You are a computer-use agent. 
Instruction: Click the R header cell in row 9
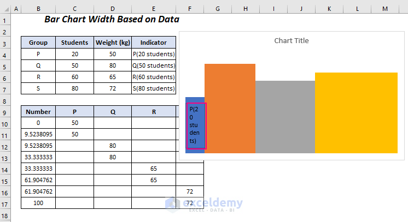tap(154, 112)
